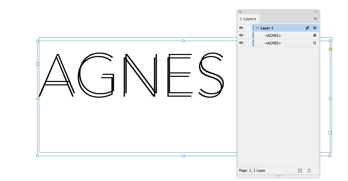Click the pen icon on Layer 1
This screenshot has height=181, width=348.
click(307, 28)
